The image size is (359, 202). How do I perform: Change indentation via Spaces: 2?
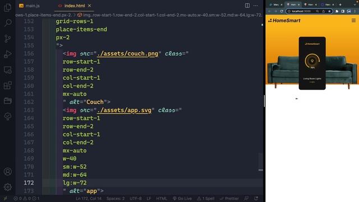pyautogui.click(x=116, y=199)
